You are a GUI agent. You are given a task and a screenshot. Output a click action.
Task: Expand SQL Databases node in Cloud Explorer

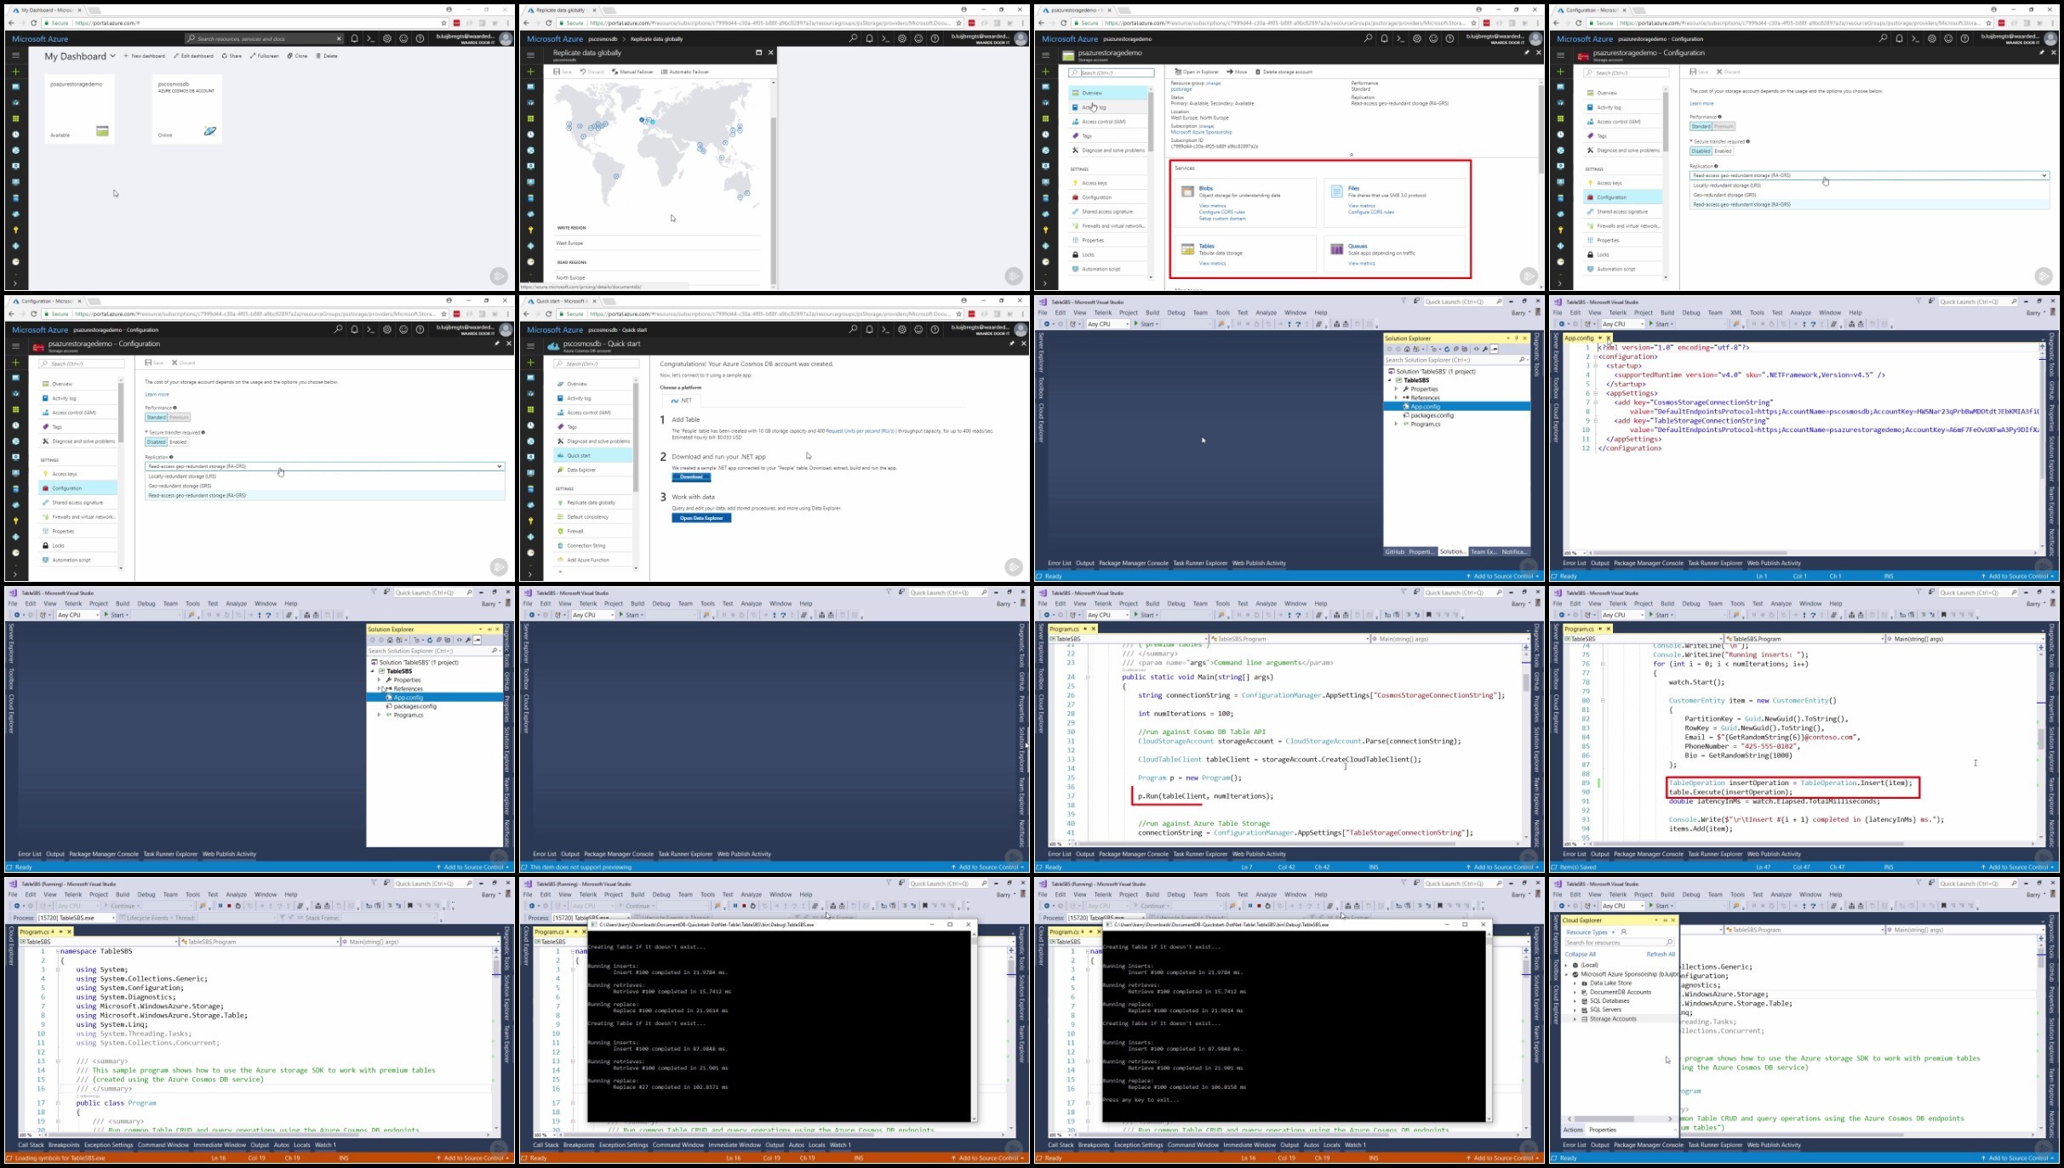(1575, 1001)
